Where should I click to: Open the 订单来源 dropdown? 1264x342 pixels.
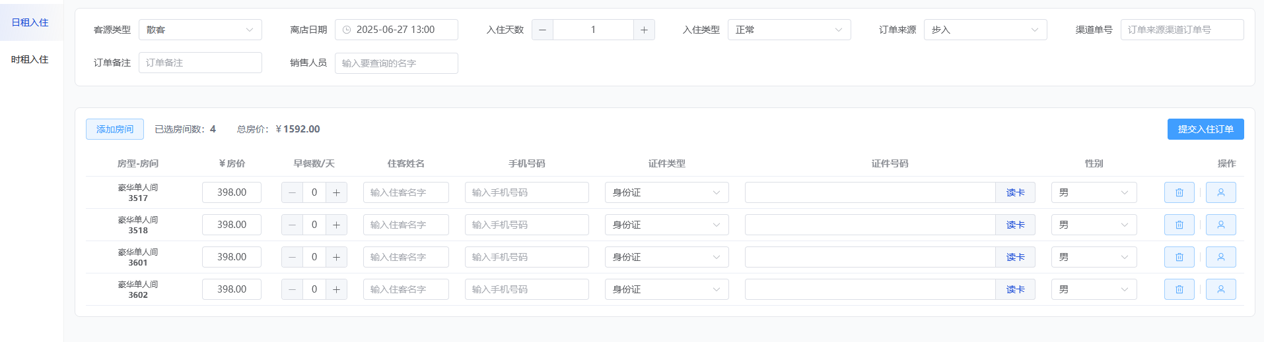985,30
